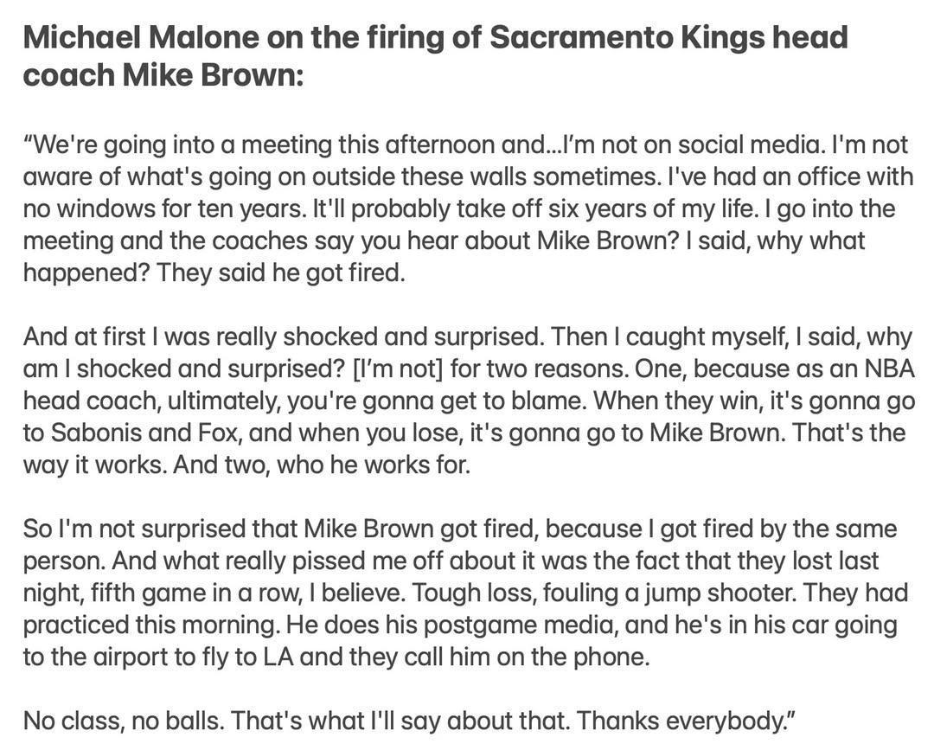The width and height of the screenshot is (934, 750).
Task: Click "And two, who he works for."
Action: tap(323, 465)
